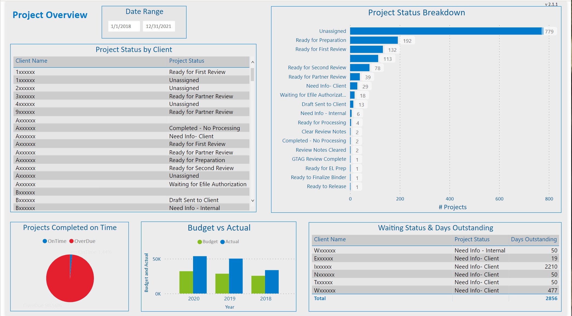The image size is (572, 316).
Task: Click the down arrow on the client table scrollbar
Action: pos(253,200)
